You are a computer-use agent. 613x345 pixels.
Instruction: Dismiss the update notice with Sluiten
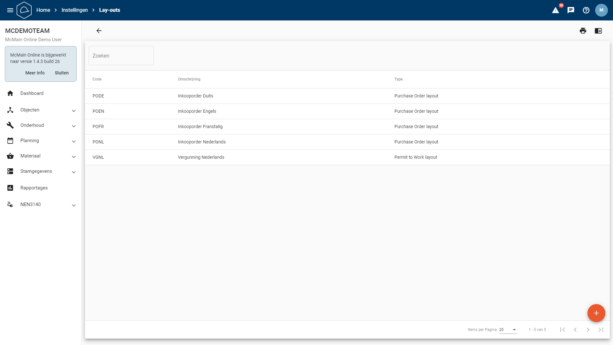coord(62,73)
